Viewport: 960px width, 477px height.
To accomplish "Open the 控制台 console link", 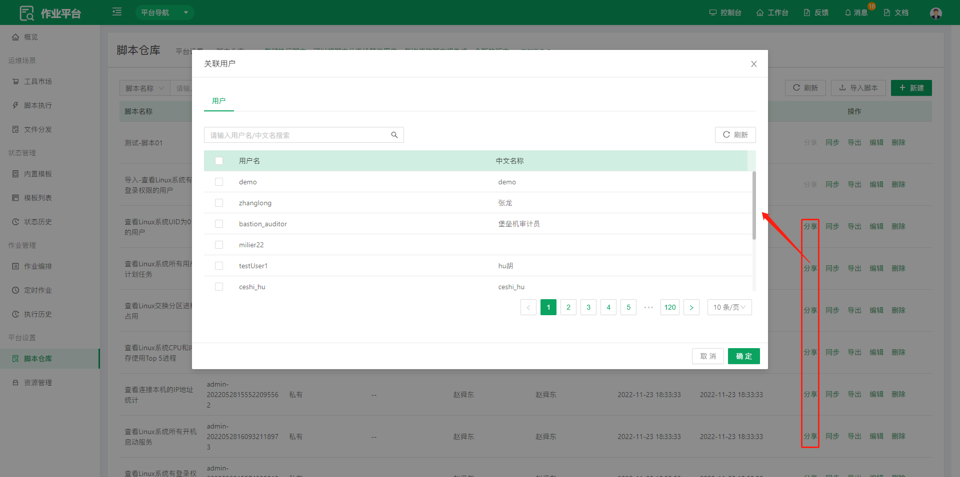I will click(x=725, y=12).
